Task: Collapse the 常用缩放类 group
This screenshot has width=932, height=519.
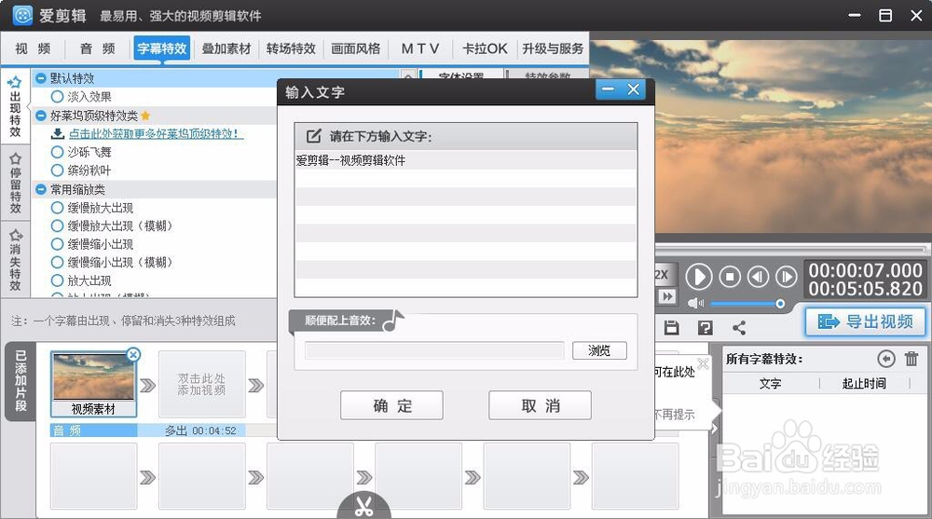Action: pyautogui.click(x=41, y=189)
